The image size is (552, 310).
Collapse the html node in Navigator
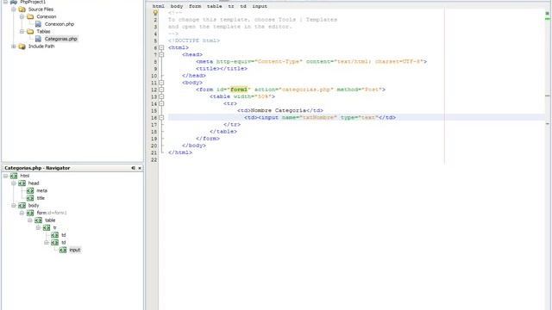point(5,176)
